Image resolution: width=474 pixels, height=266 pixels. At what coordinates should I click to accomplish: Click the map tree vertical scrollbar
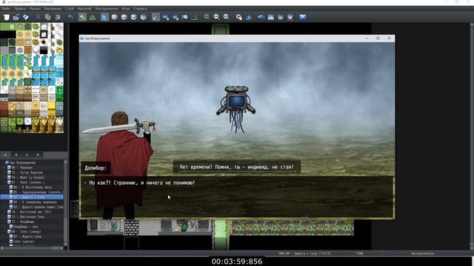[66, 204]
